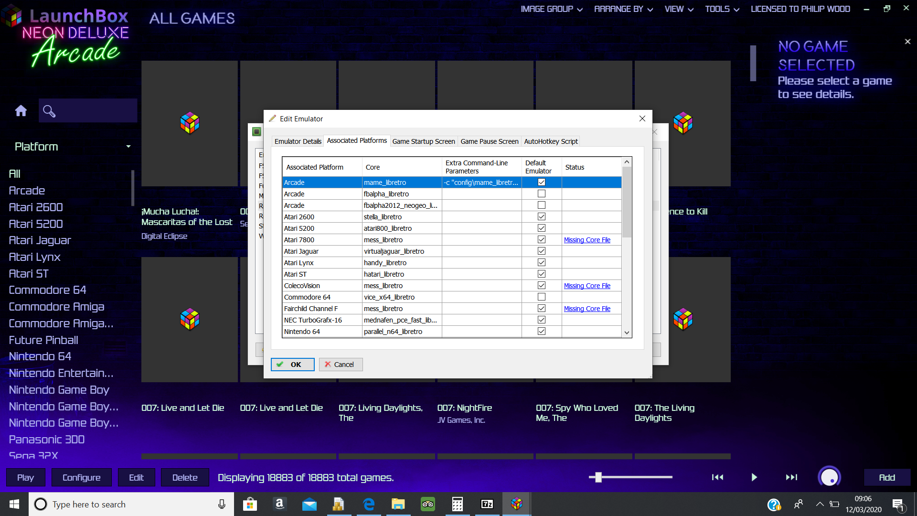Open Amazon app in the taskbar

pos(279,504)
